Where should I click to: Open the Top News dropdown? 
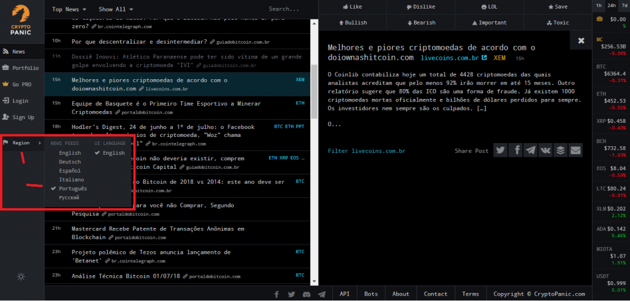[69, 9]
